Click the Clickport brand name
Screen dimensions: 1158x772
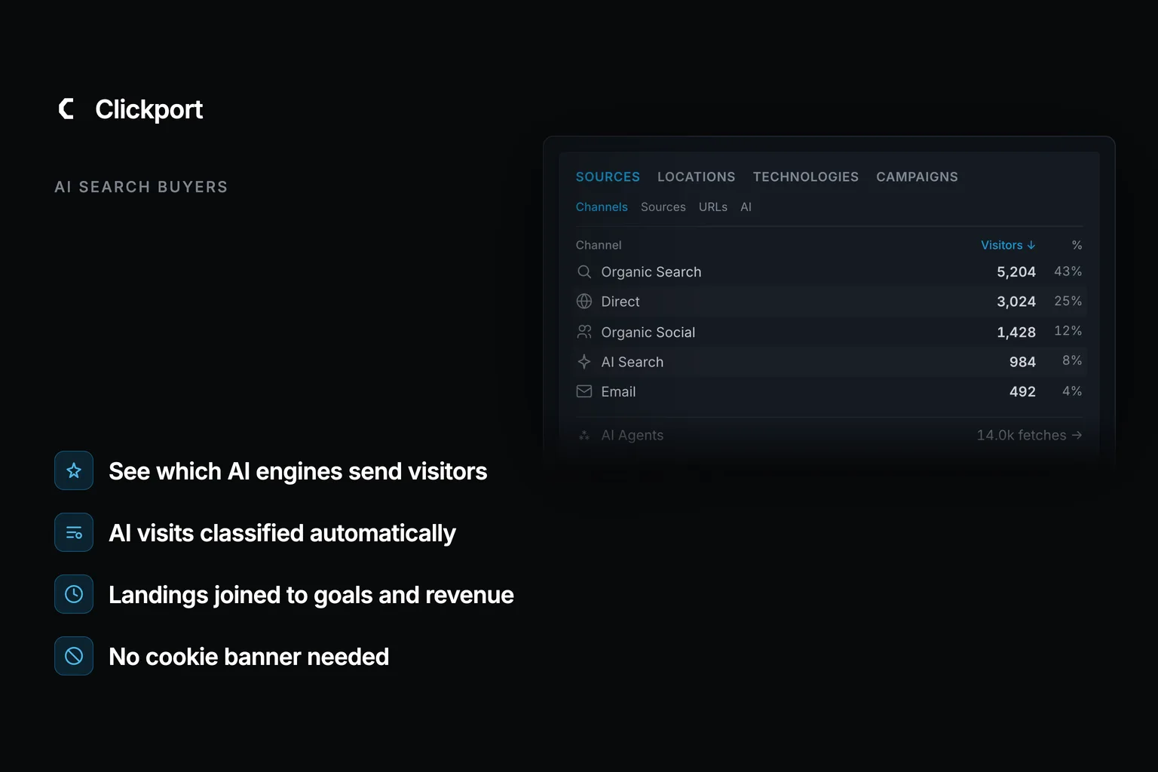coord(149,109)
